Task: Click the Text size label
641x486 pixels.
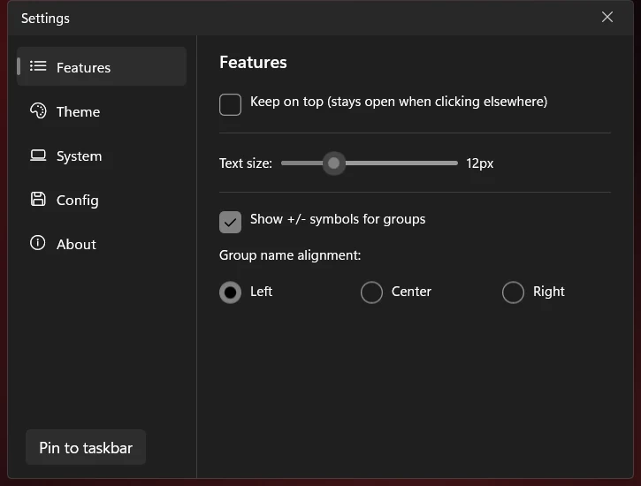Action: (246, 163)
